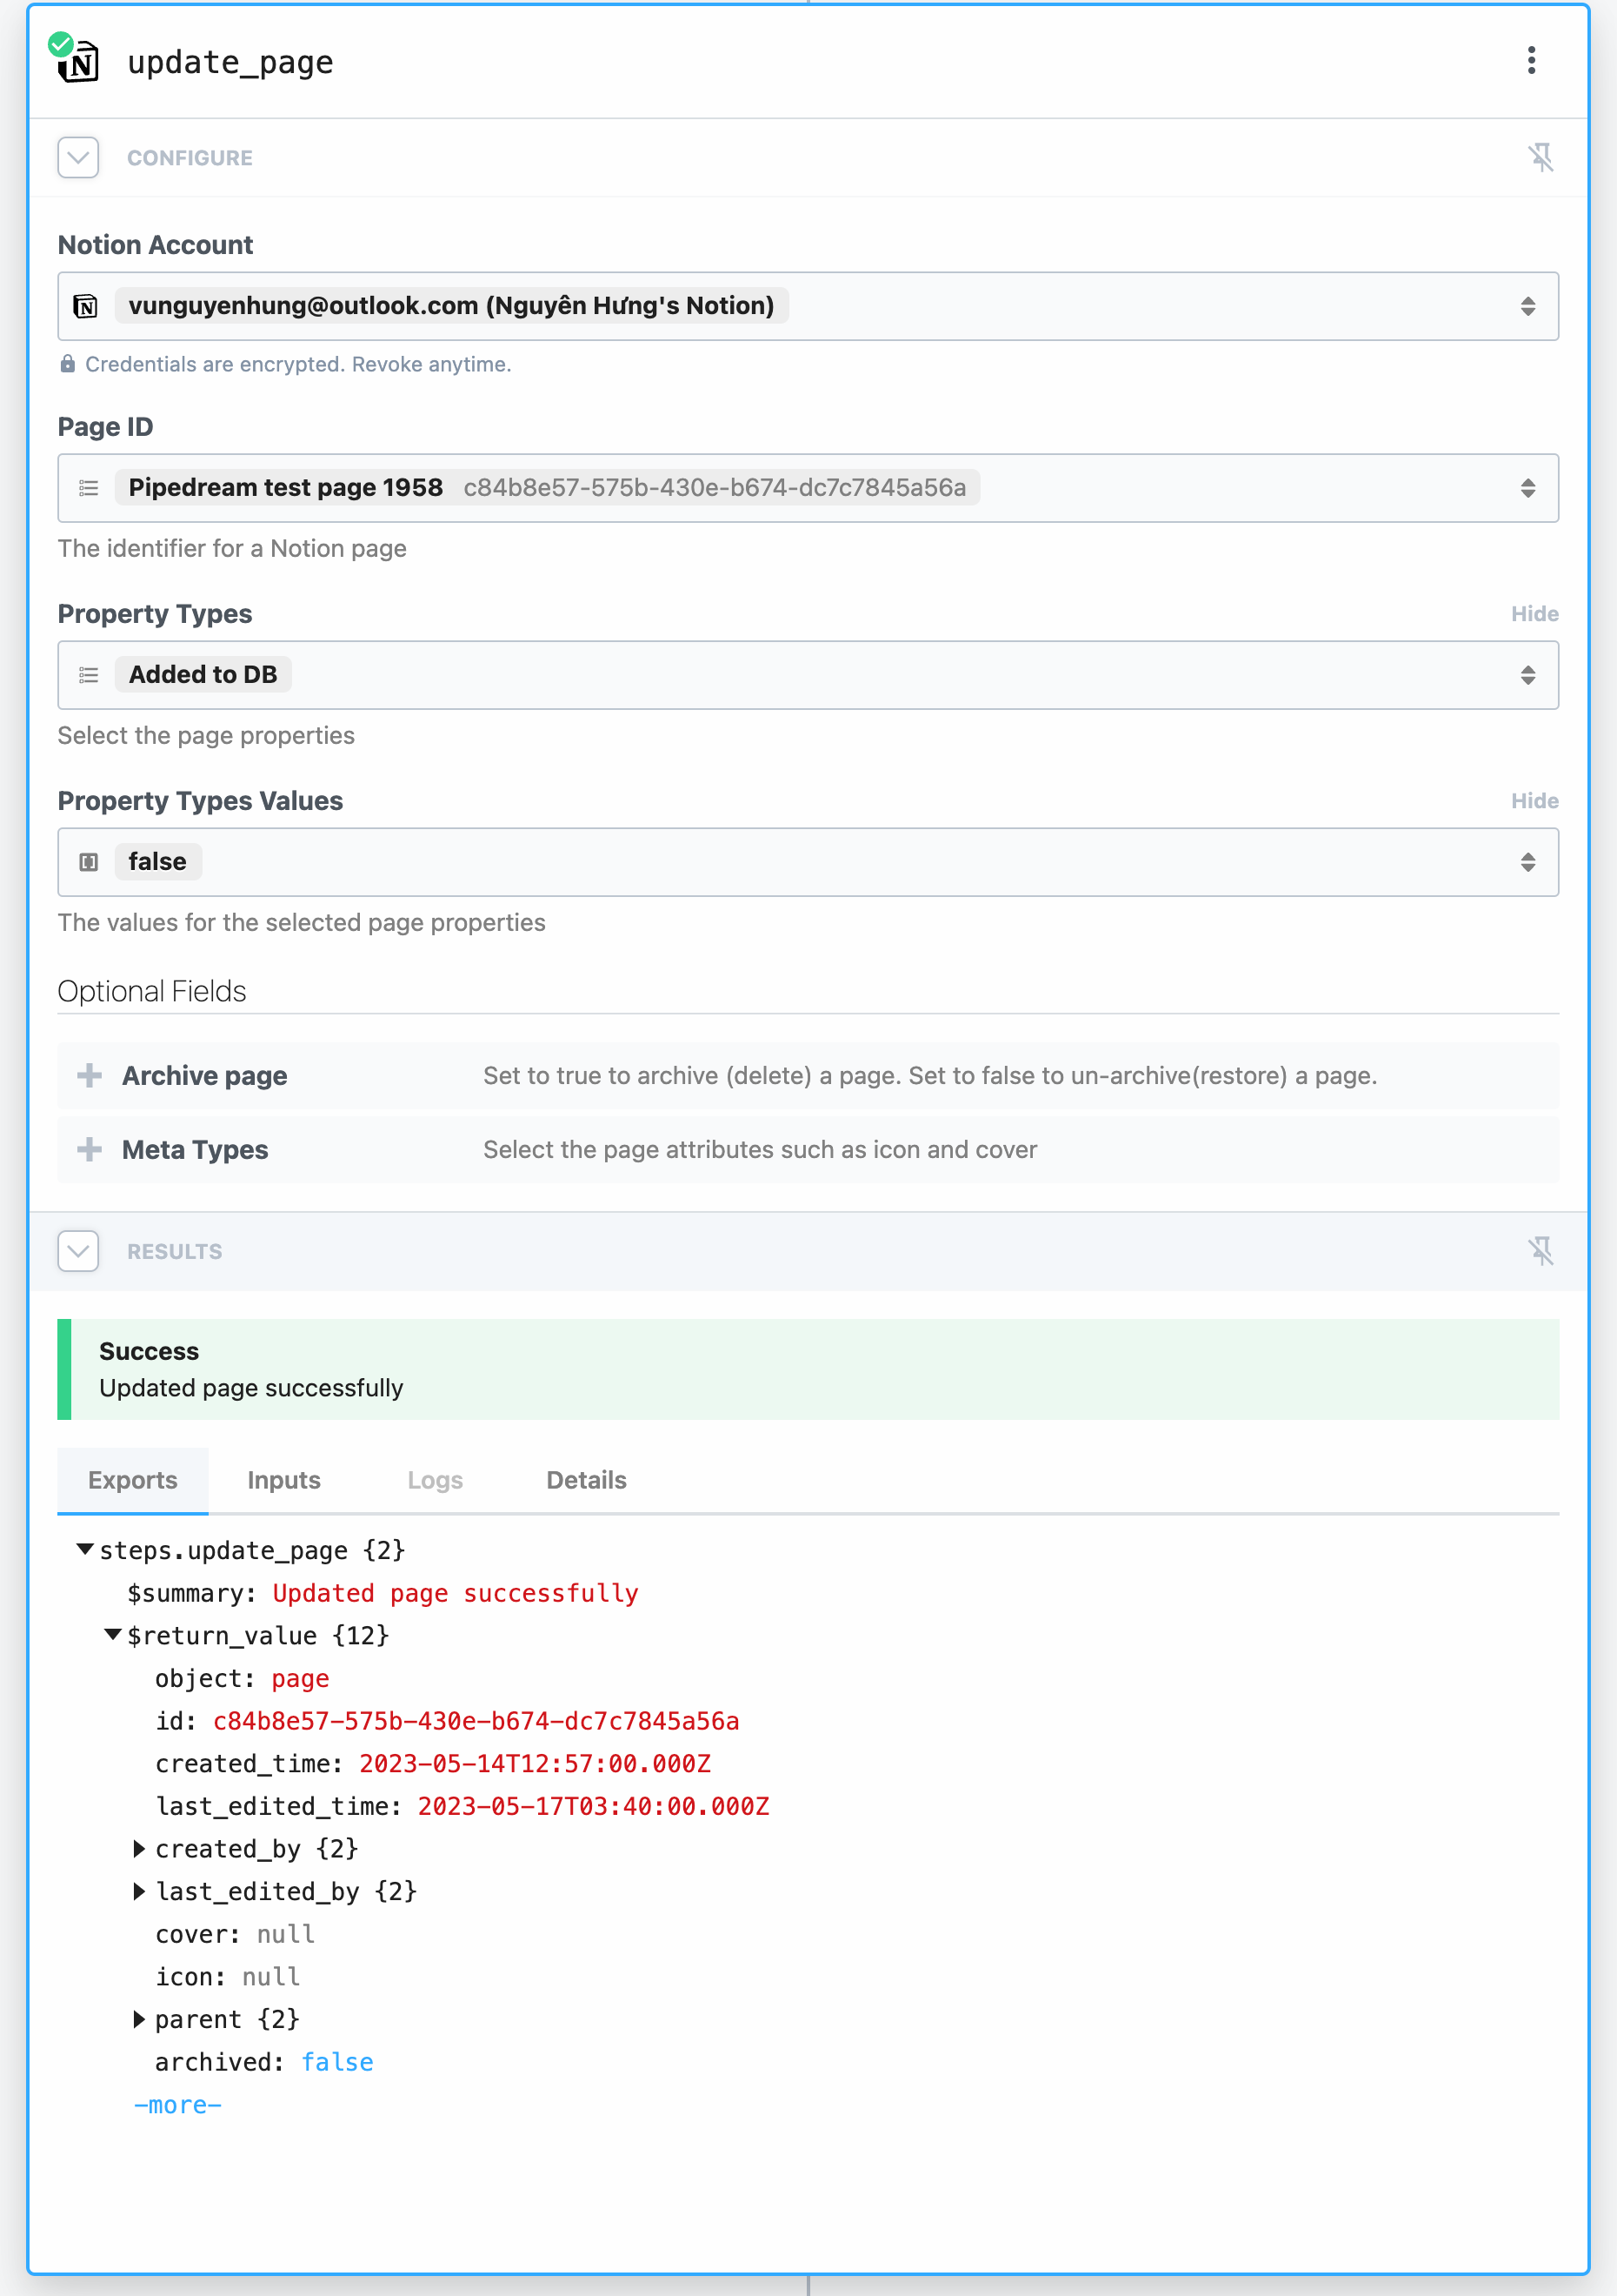This screenshot has width=1617, height=2296.
Task: Unpin the Results section
Action: click(1542, 1251)
